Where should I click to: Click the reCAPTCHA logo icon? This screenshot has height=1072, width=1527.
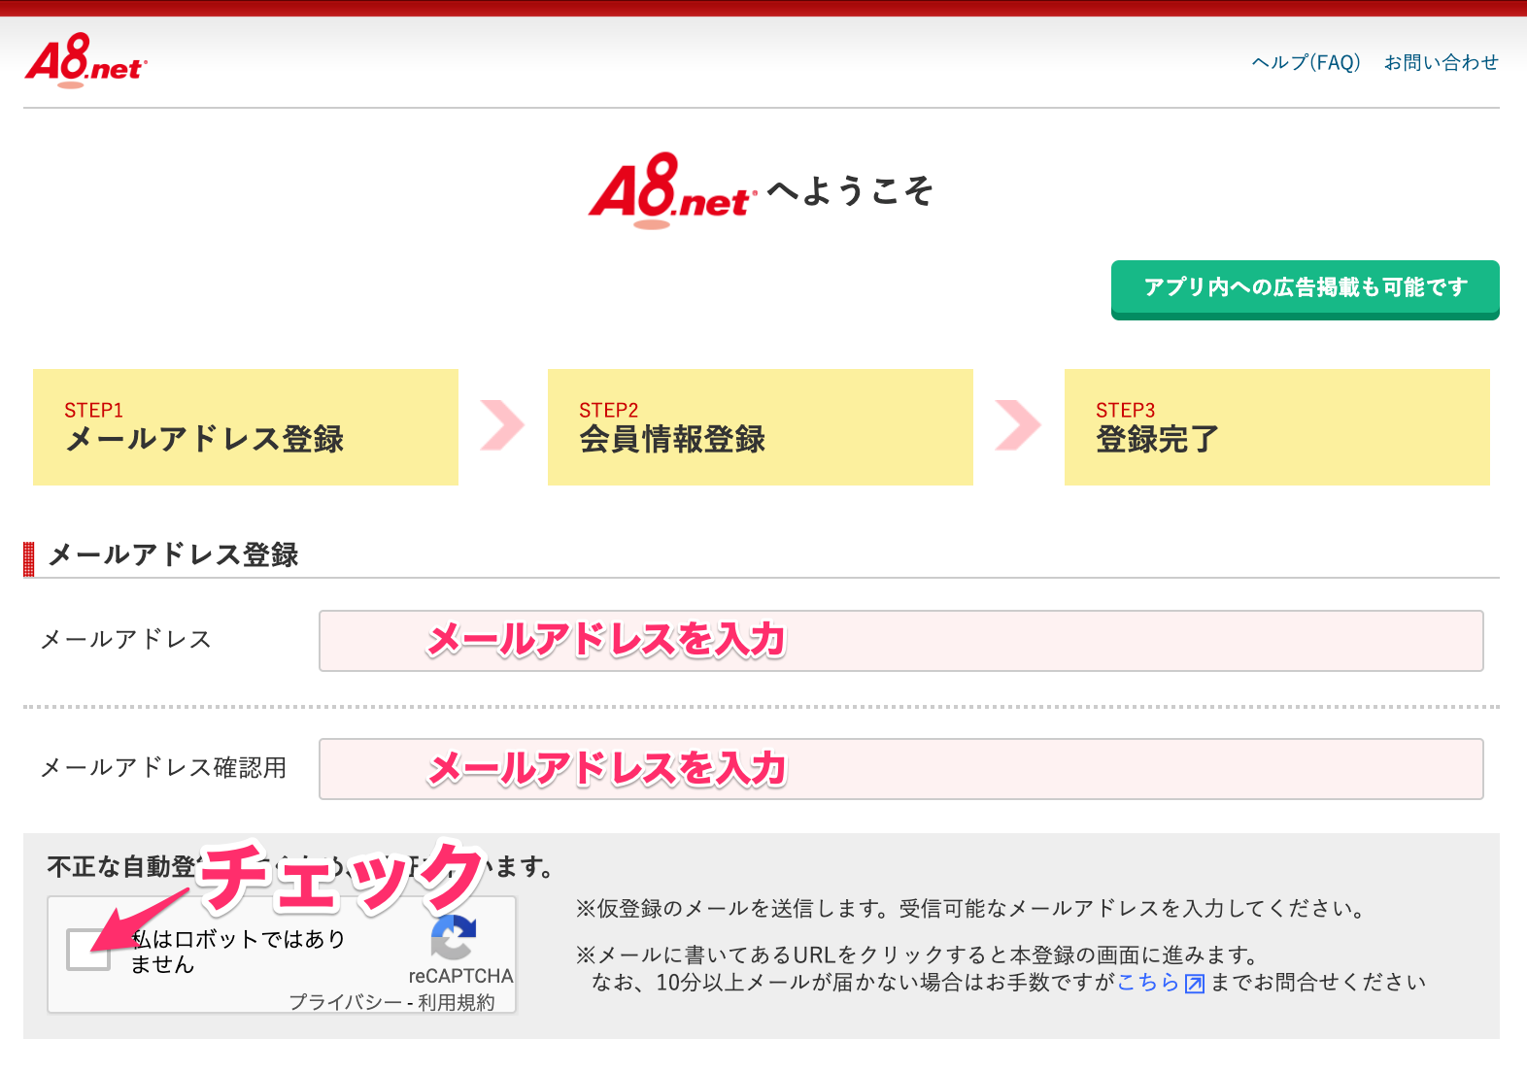click(453, 937)
